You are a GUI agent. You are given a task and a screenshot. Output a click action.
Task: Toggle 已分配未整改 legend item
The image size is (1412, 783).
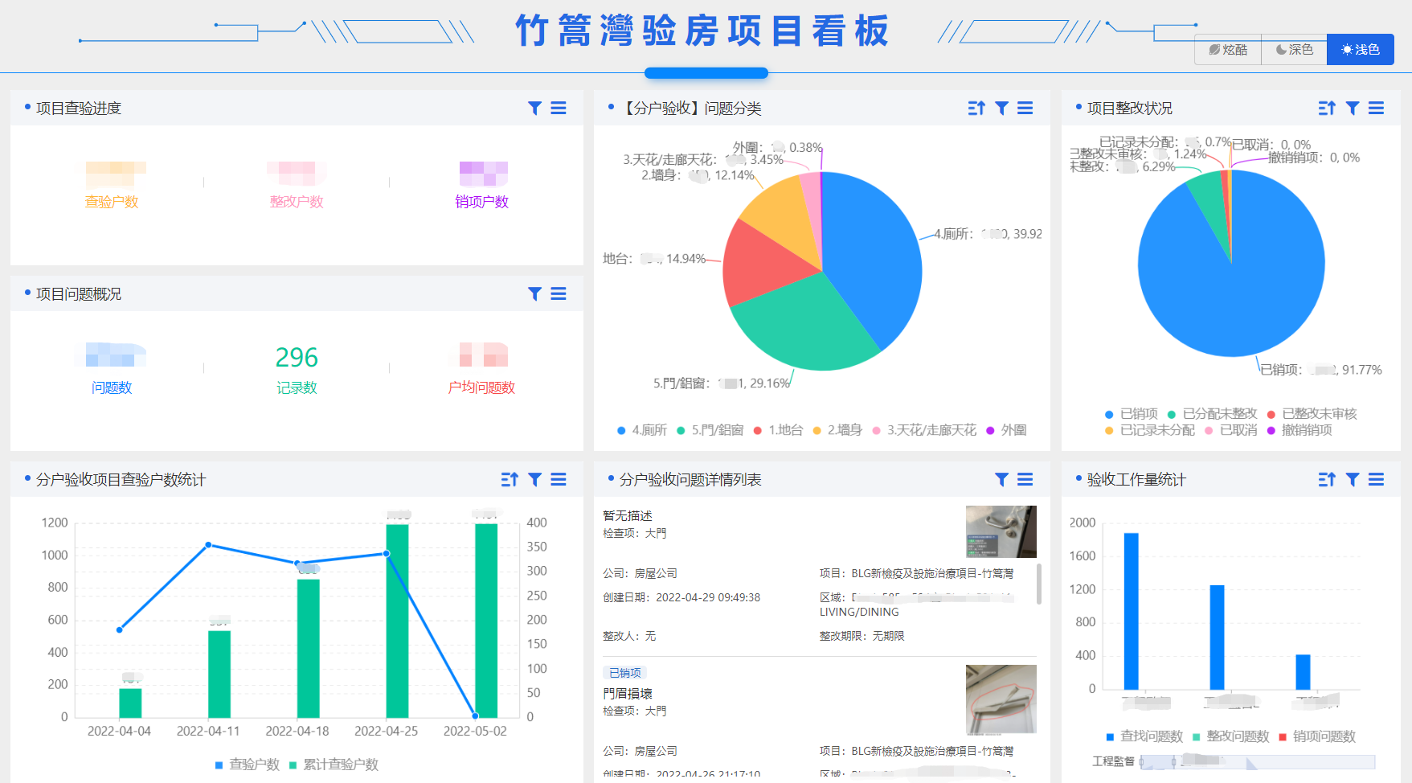point(1212,414)
